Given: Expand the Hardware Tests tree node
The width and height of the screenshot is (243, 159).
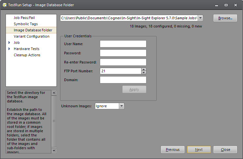Looking at the screenshot, I should point(9,49).
